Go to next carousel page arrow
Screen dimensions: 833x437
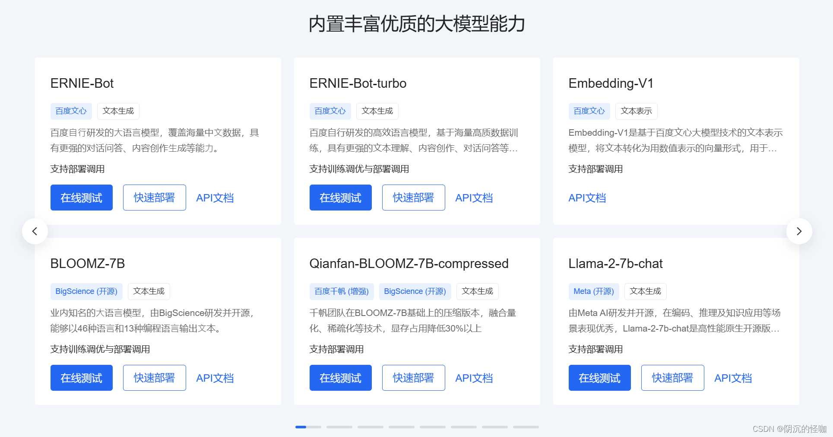799,231
